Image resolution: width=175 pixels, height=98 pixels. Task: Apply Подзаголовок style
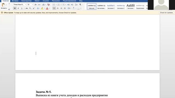coord(140,7)
